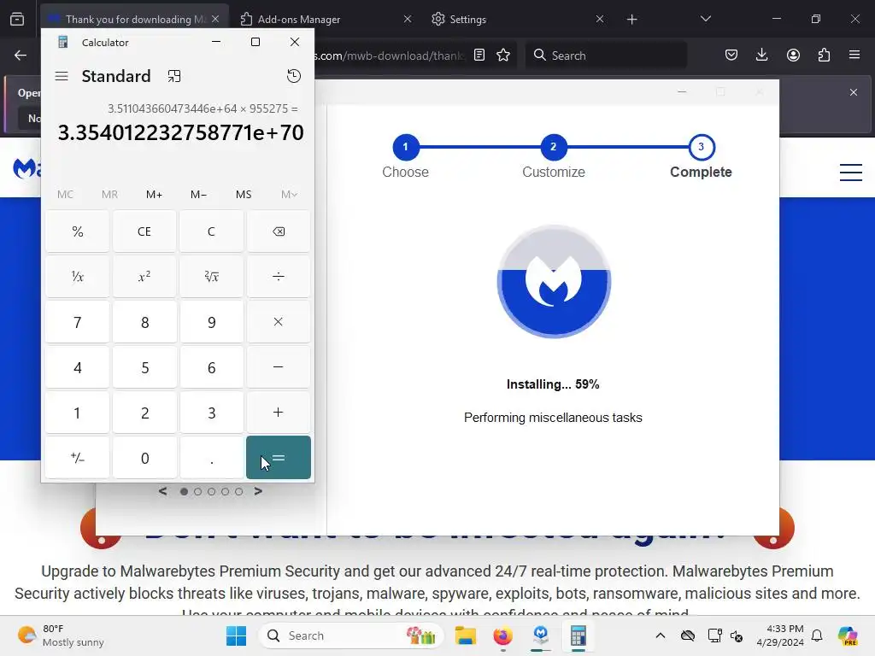Click M- memory subtract button
This screenshot has width=875, height=656.
pos(198,194)
